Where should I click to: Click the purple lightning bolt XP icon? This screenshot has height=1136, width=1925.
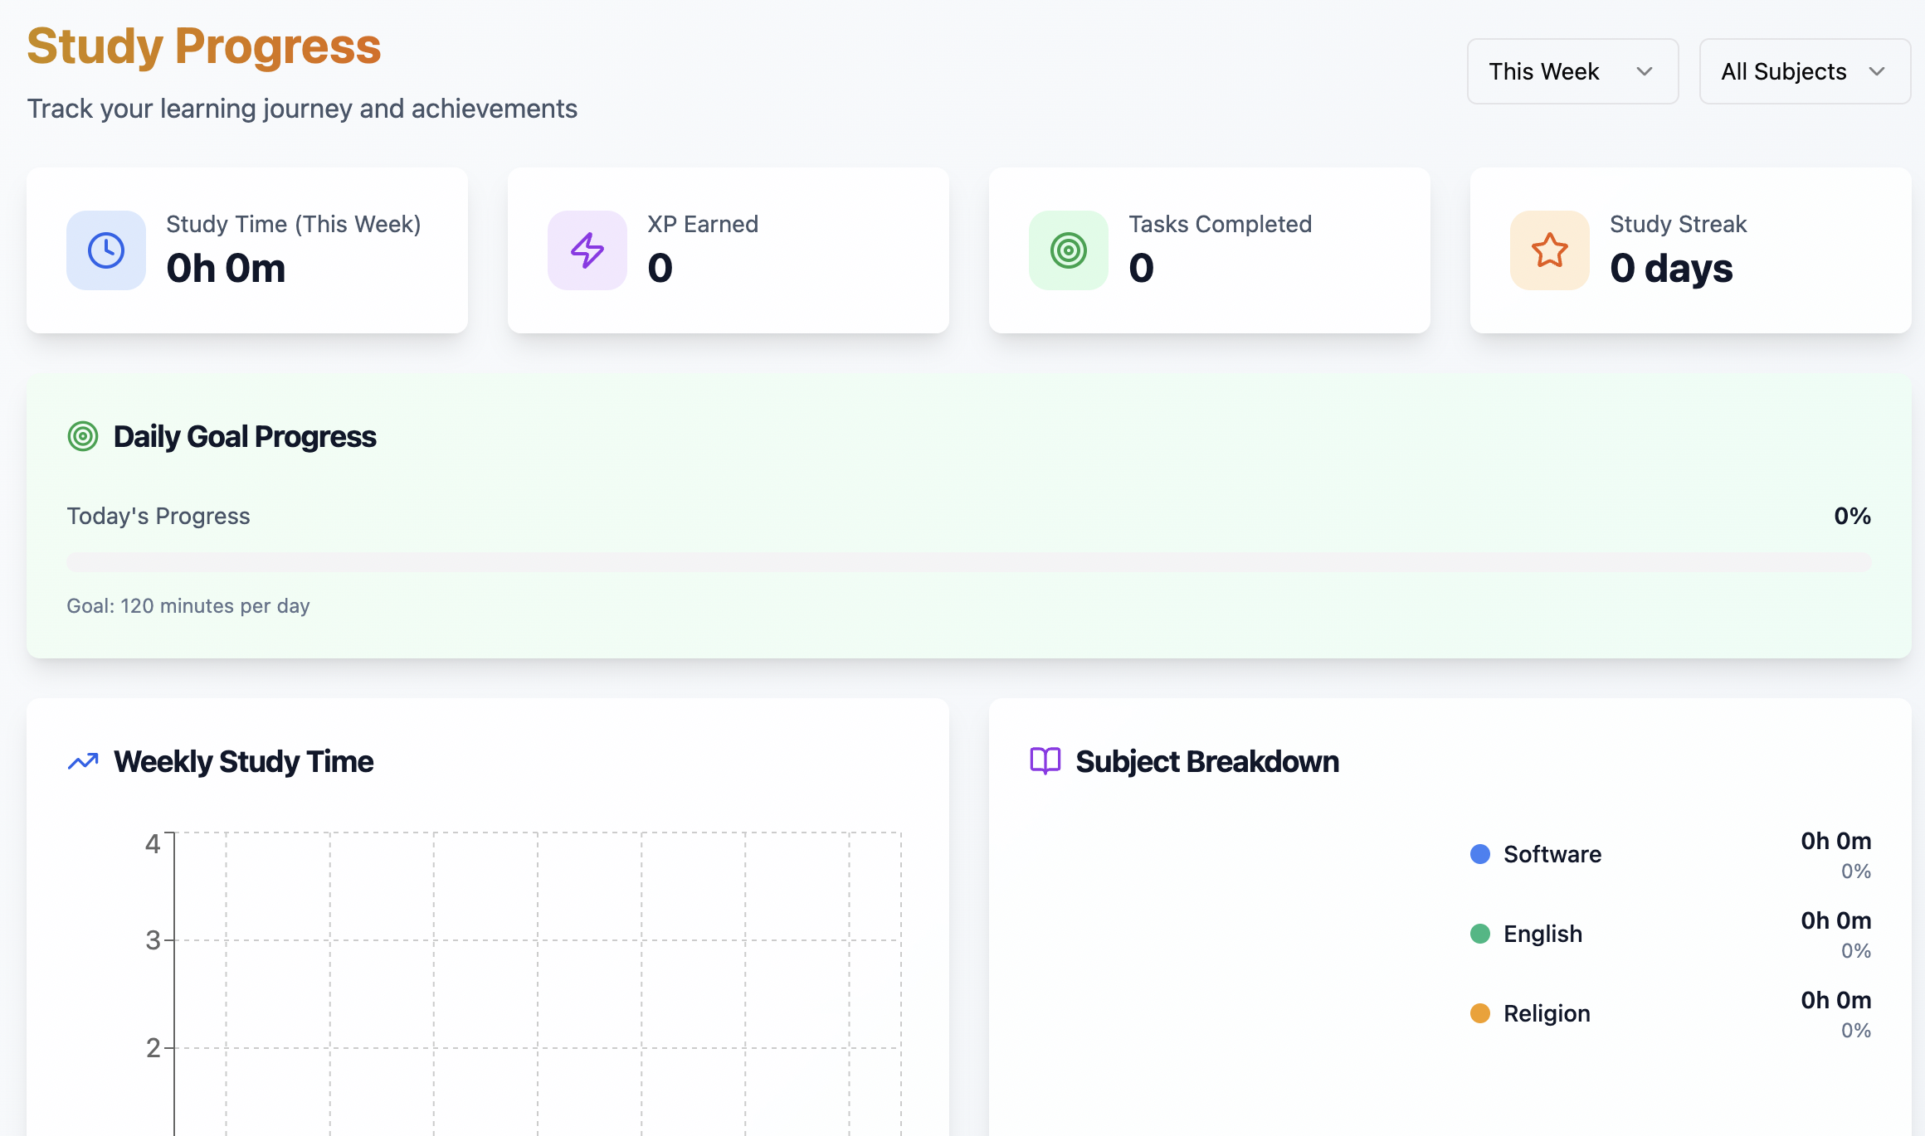[587, 250]
